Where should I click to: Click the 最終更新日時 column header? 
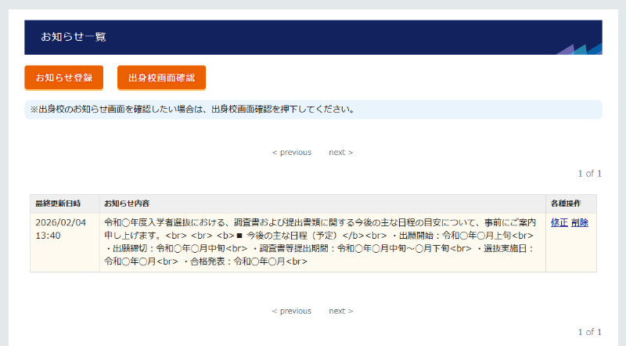(x=58, y=204)
